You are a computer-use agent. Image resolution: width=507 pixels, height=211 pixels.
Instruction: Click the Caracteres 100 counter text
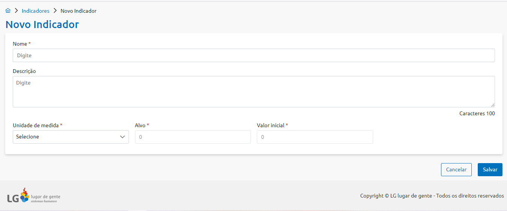[477, 113]
